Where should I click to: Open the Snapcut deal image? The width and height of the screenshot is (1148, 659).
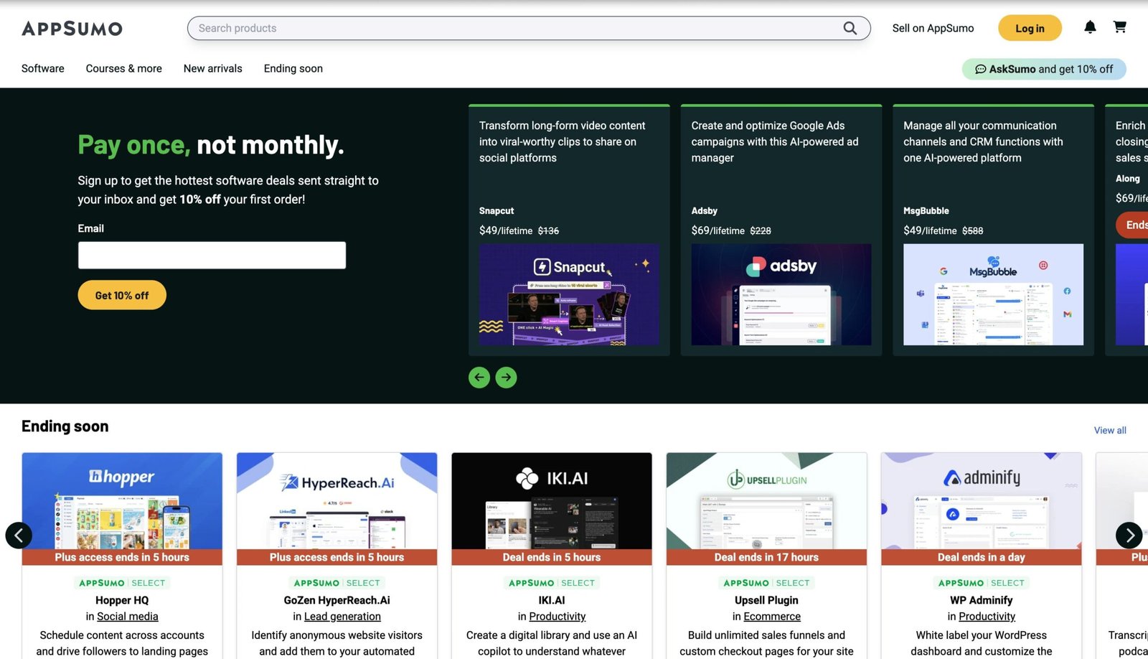coord(569,294)
